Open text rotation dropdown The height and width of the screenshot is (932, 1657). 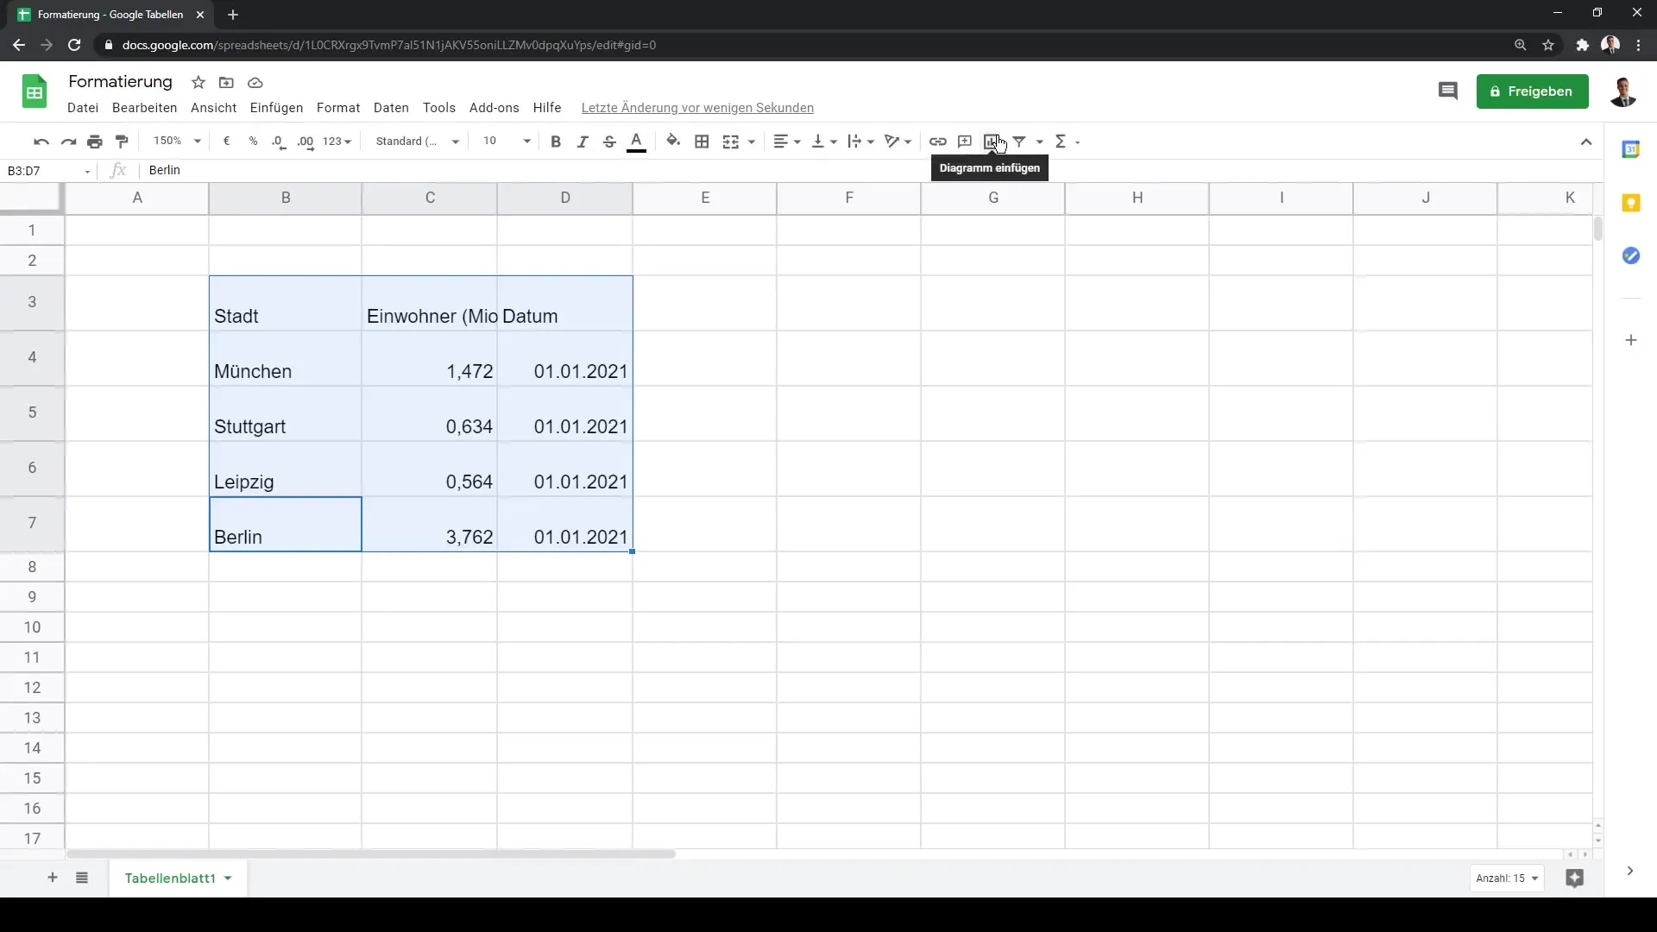[x=898, y=142]
